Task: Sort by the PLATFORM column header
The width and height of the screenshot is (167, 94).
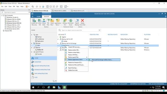Action: click(x=147, y=34)
